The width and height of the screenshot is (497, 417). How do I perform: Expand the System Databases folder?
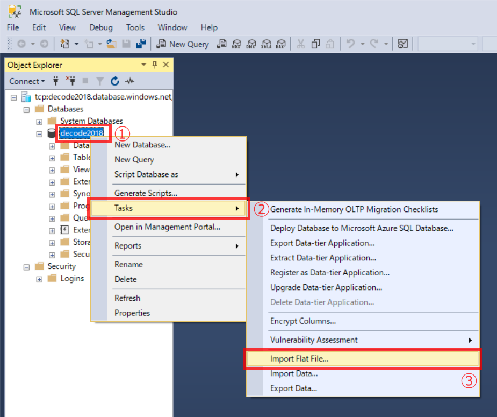39,122
